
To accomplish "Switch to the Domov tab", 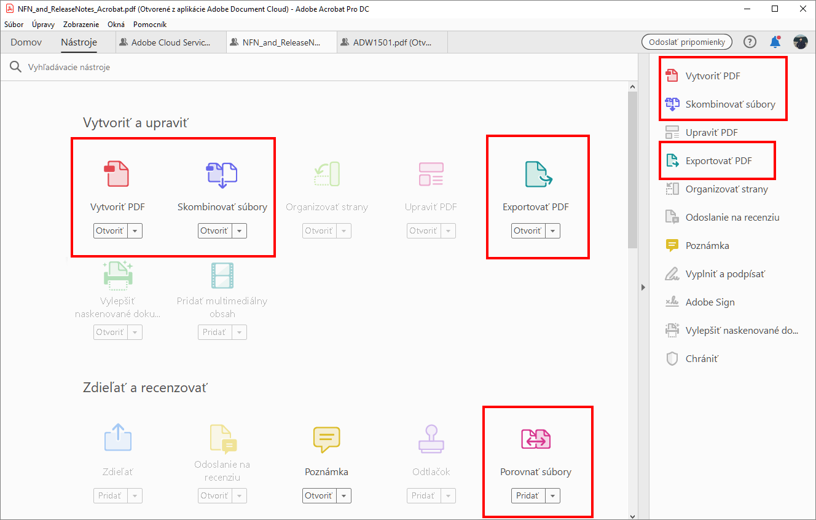I will coord(26,42).
